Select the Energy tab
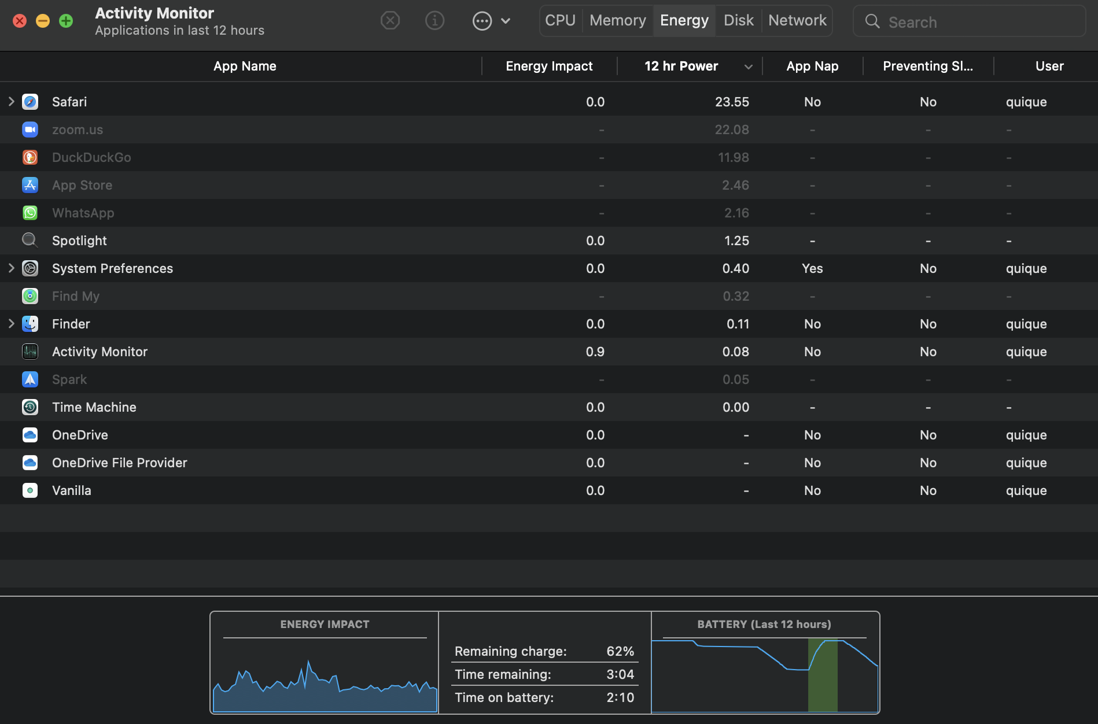 click(x=684, y=21)
